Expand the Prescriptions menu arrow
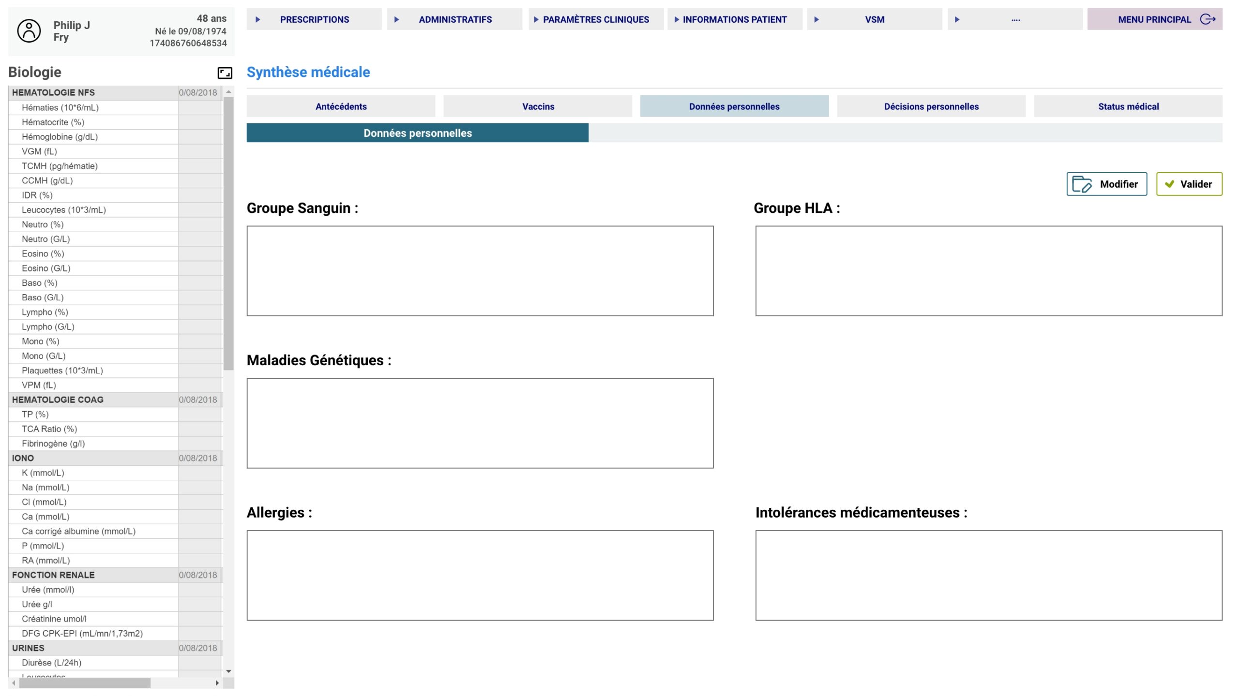This screenshot has width=1239, height=696. point(258,20)
